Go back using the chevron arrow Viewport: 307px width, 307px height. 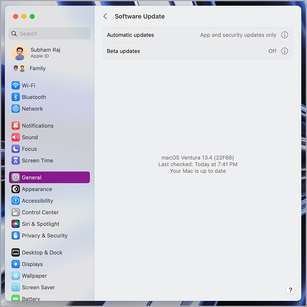coord(105,16)
